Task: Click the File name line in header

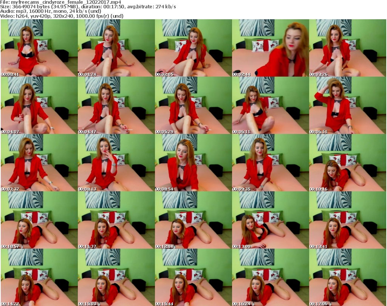Action: tap(61, 2)
